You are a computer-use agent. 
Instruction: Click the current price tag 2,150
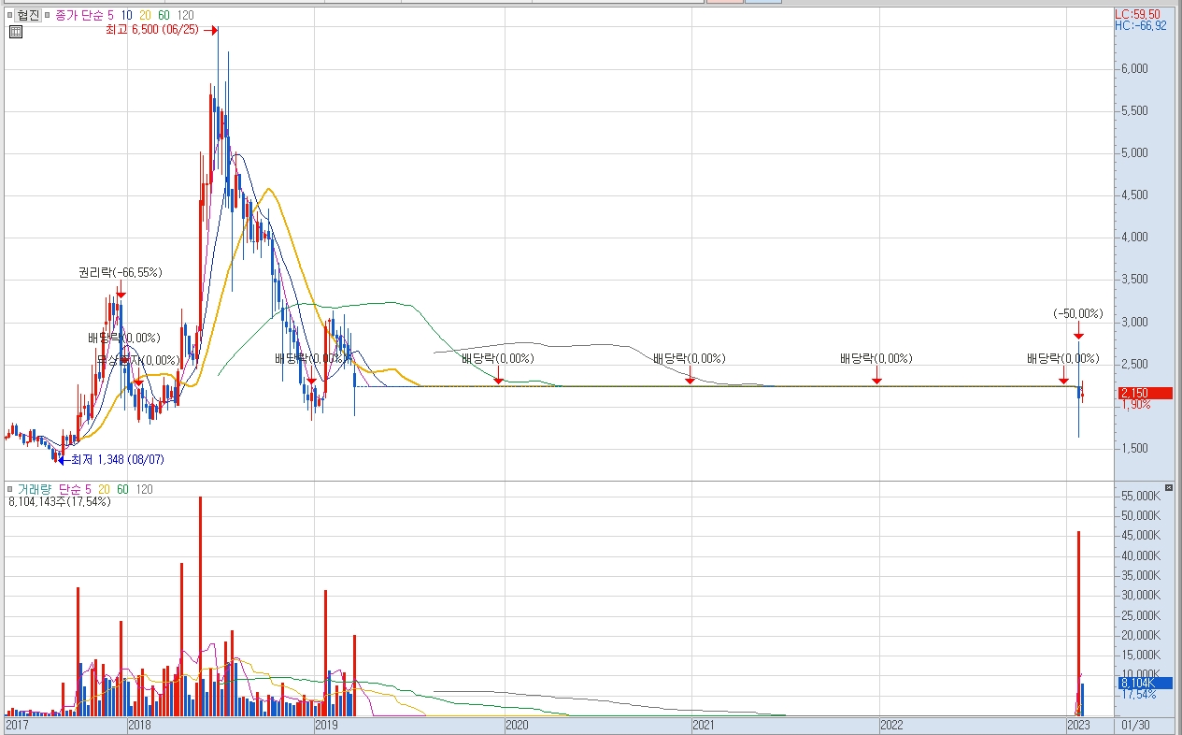click(x=1145, y=393)
